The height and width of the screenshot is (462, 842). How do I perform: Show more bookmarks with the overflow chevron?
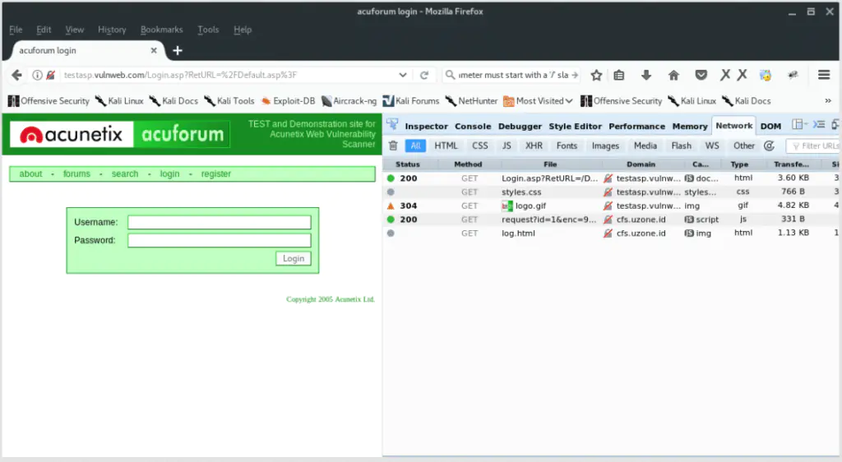pyautogui.click(x=827, y=101)
